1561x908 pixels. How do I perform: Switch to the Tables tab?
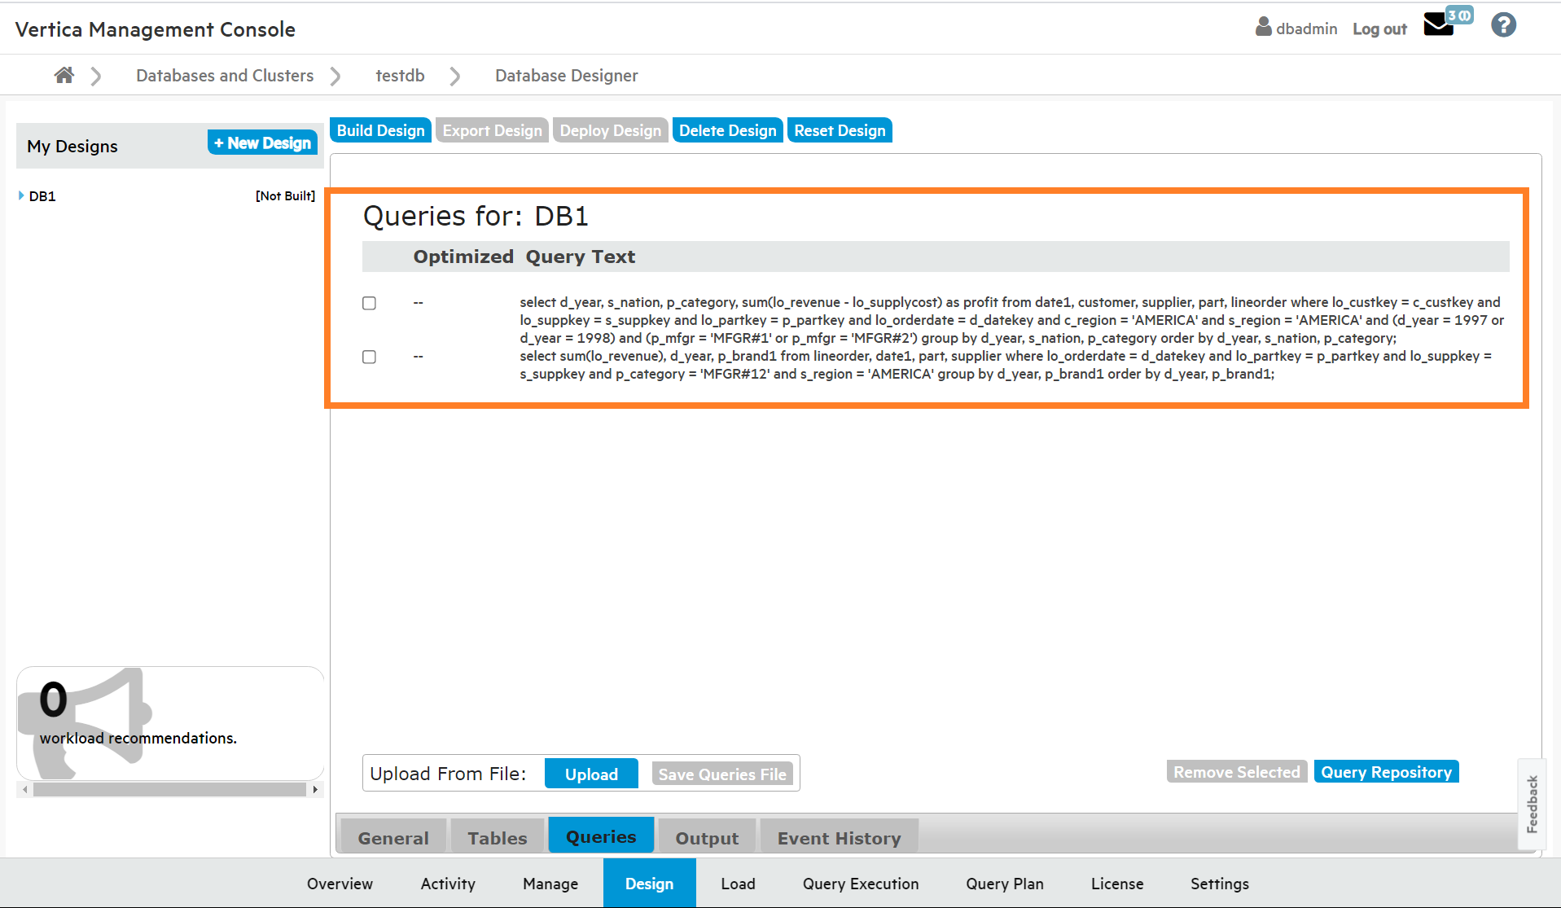coord(497,838)
